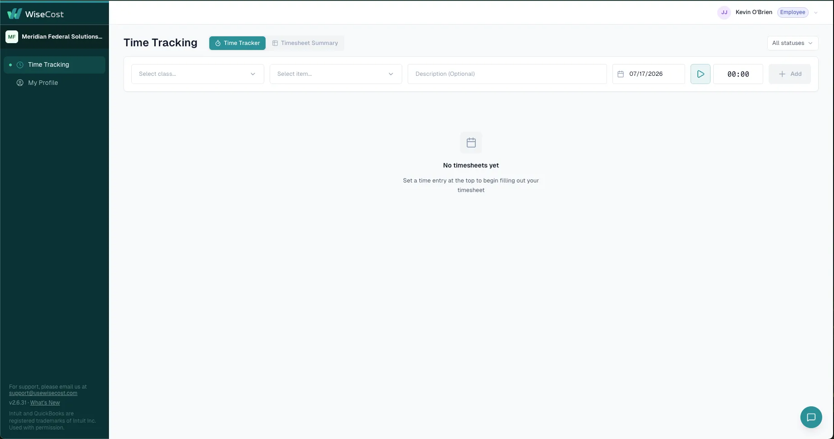
Task: Open My Profile in the sidebar
Action: point(54,83)
